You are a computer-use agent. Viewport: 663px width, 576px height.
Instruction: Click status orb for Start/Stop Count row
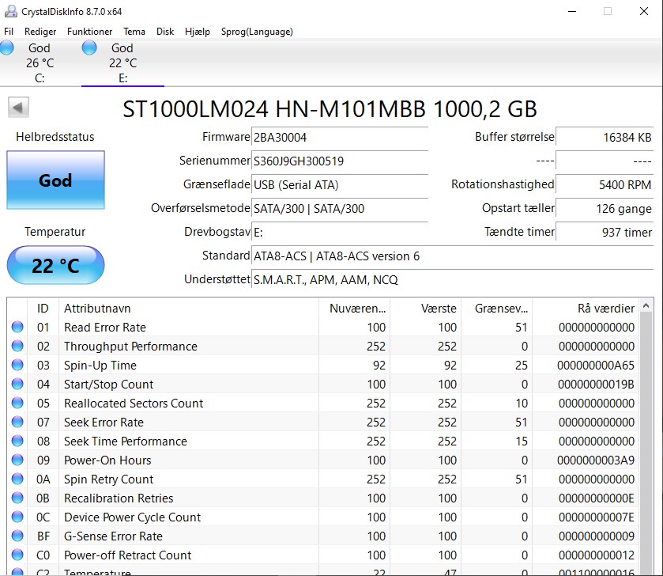pyautogui.click(x=17, y=384)
